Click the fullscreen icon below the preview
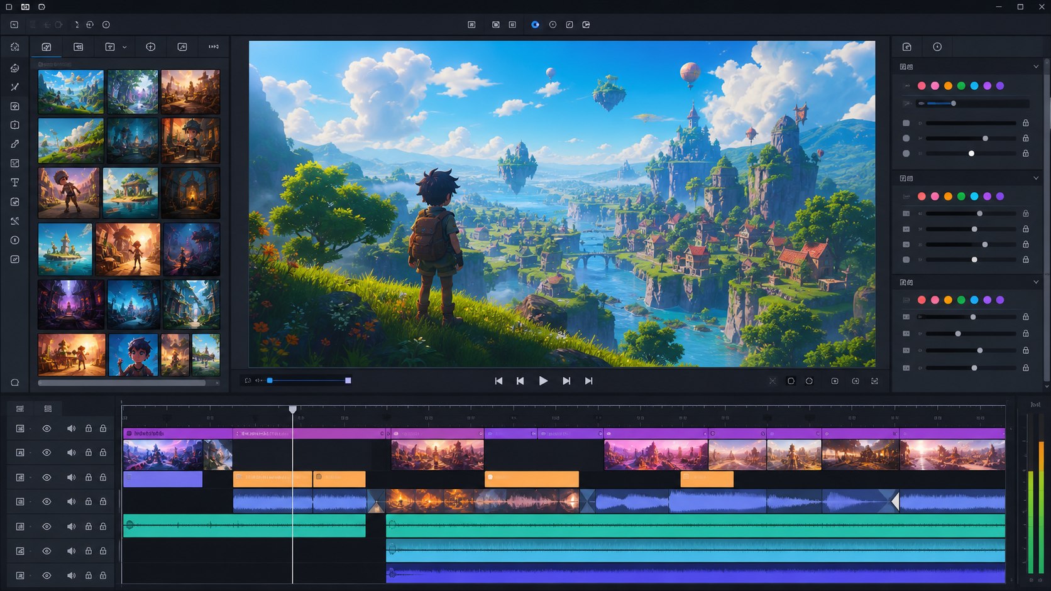The width and height of the screenshot is (1051, 591). click(874, 381)
